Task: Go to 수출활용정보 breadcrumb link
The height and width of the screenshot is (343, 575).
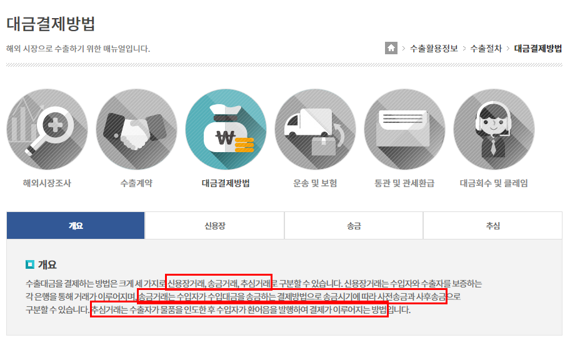Action: pos(434,48)
